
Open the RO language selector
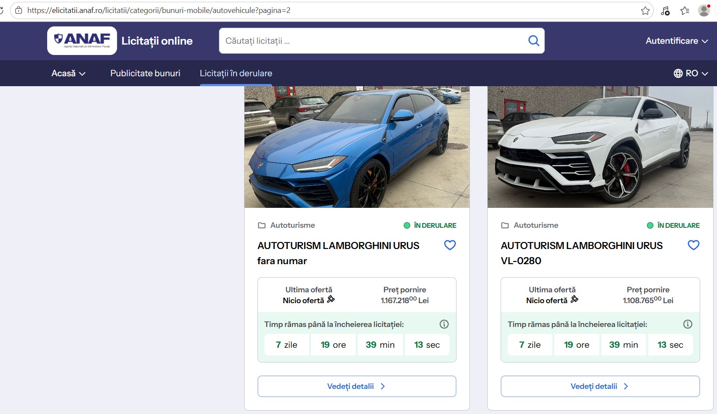(691, 73)
